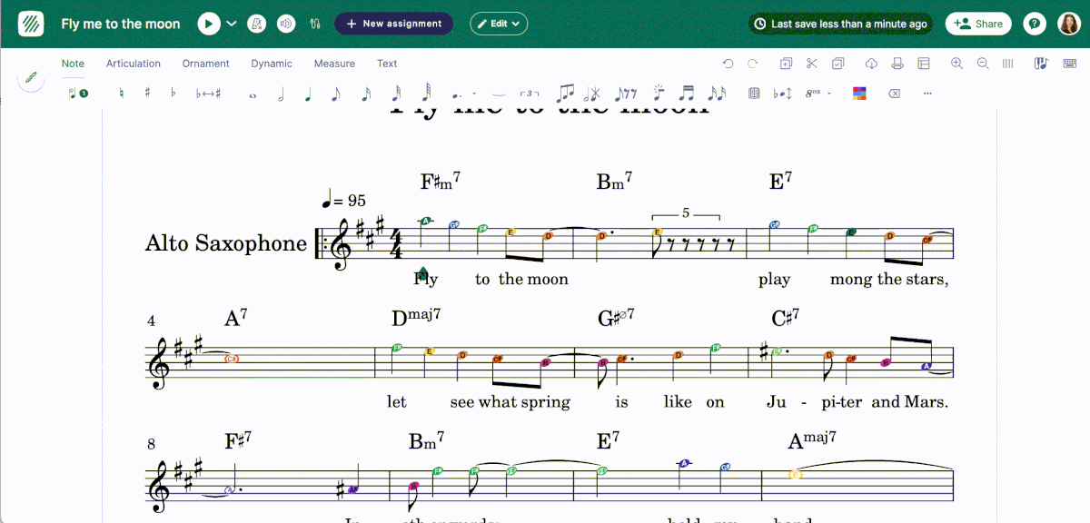Select voice 1 in the note toolbar
Screen dimensions: 1090x523
tap(78, 94)
